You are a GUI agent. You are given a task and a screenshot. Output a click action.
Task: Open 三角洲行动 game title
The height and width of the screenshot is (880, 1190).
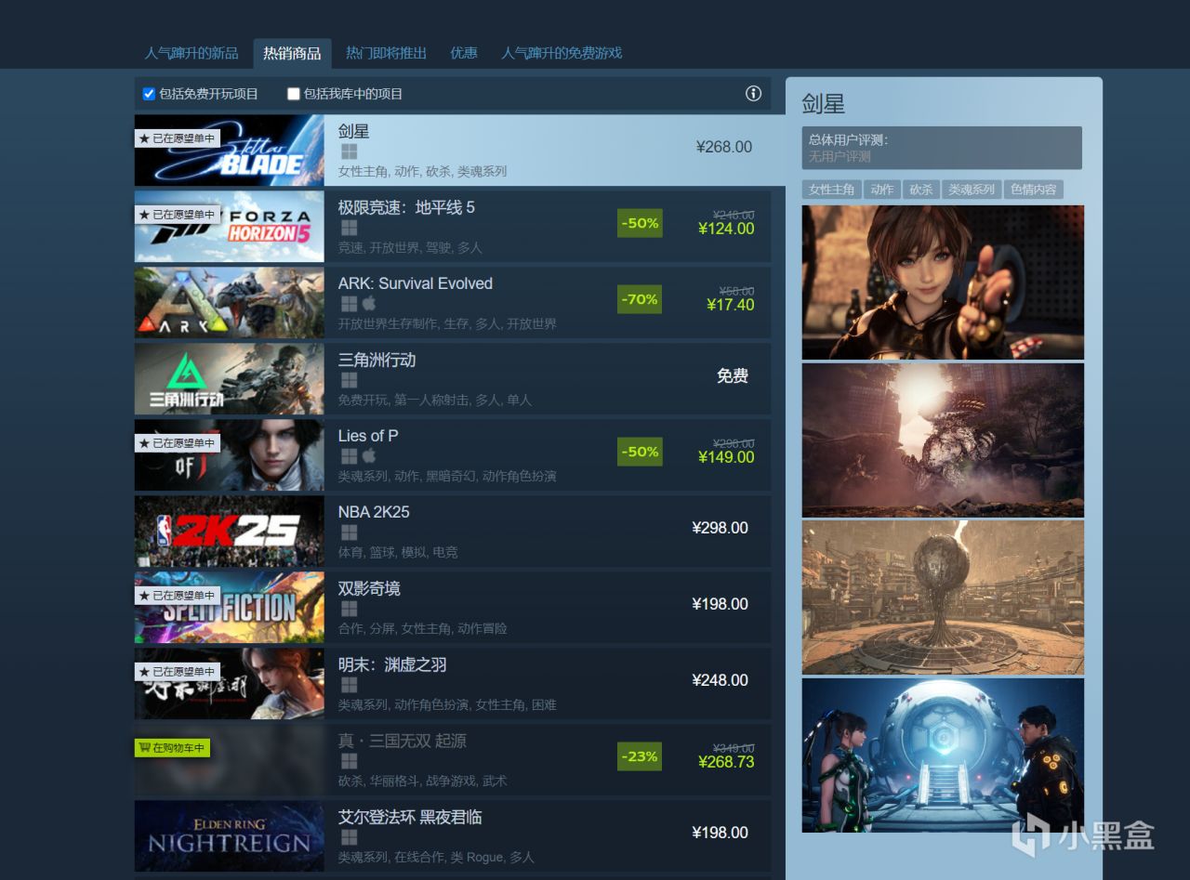[377, 360]
